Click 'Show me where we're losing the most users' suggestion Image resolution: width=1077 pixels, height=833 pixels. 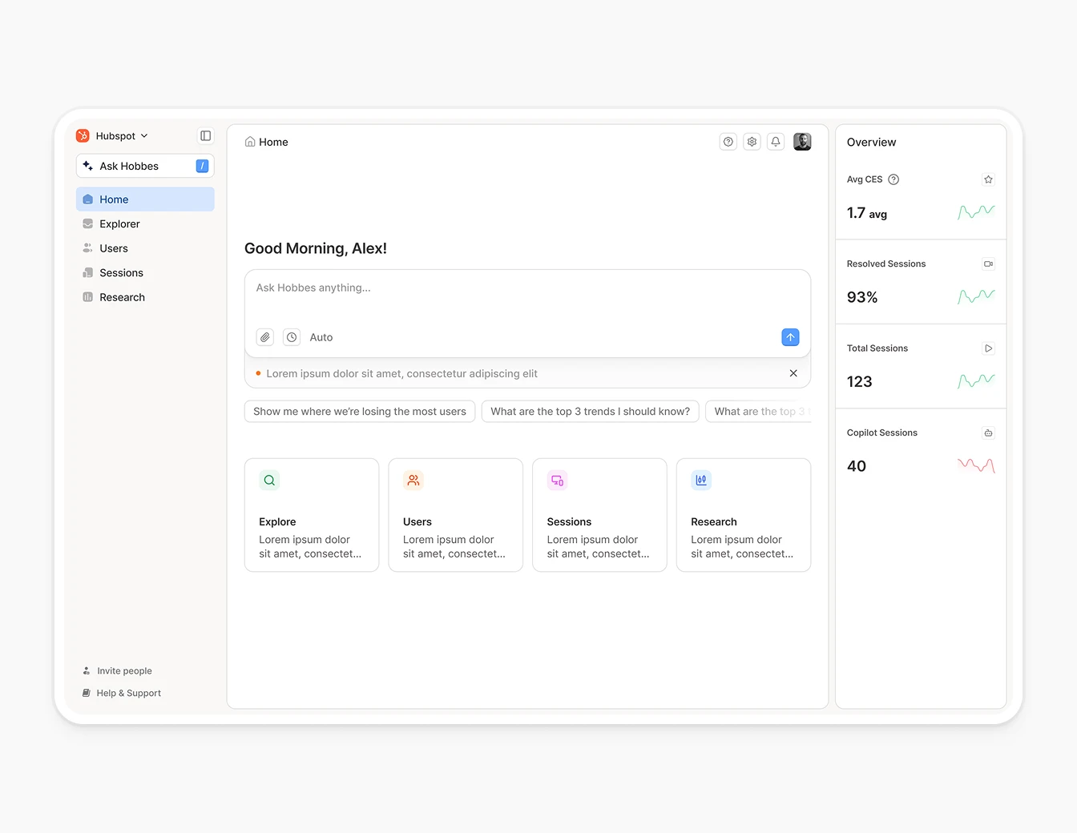click(x=360, y=412)
